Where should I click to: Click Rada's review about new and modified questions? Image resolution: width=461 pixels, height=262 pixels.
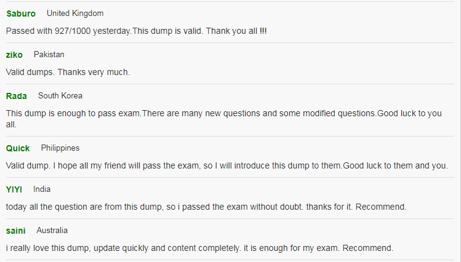tap(224, 119)
